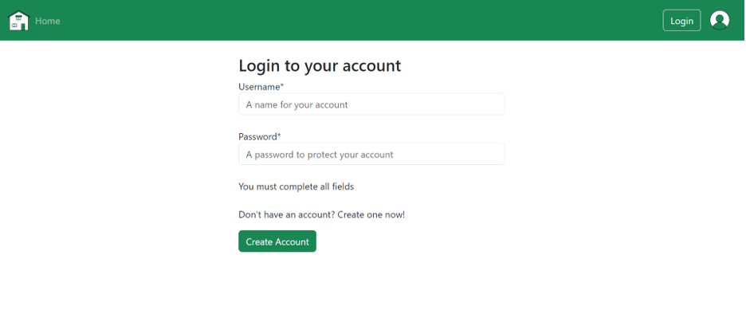Open the user profile avatar icon

click(x=719, y=21)
